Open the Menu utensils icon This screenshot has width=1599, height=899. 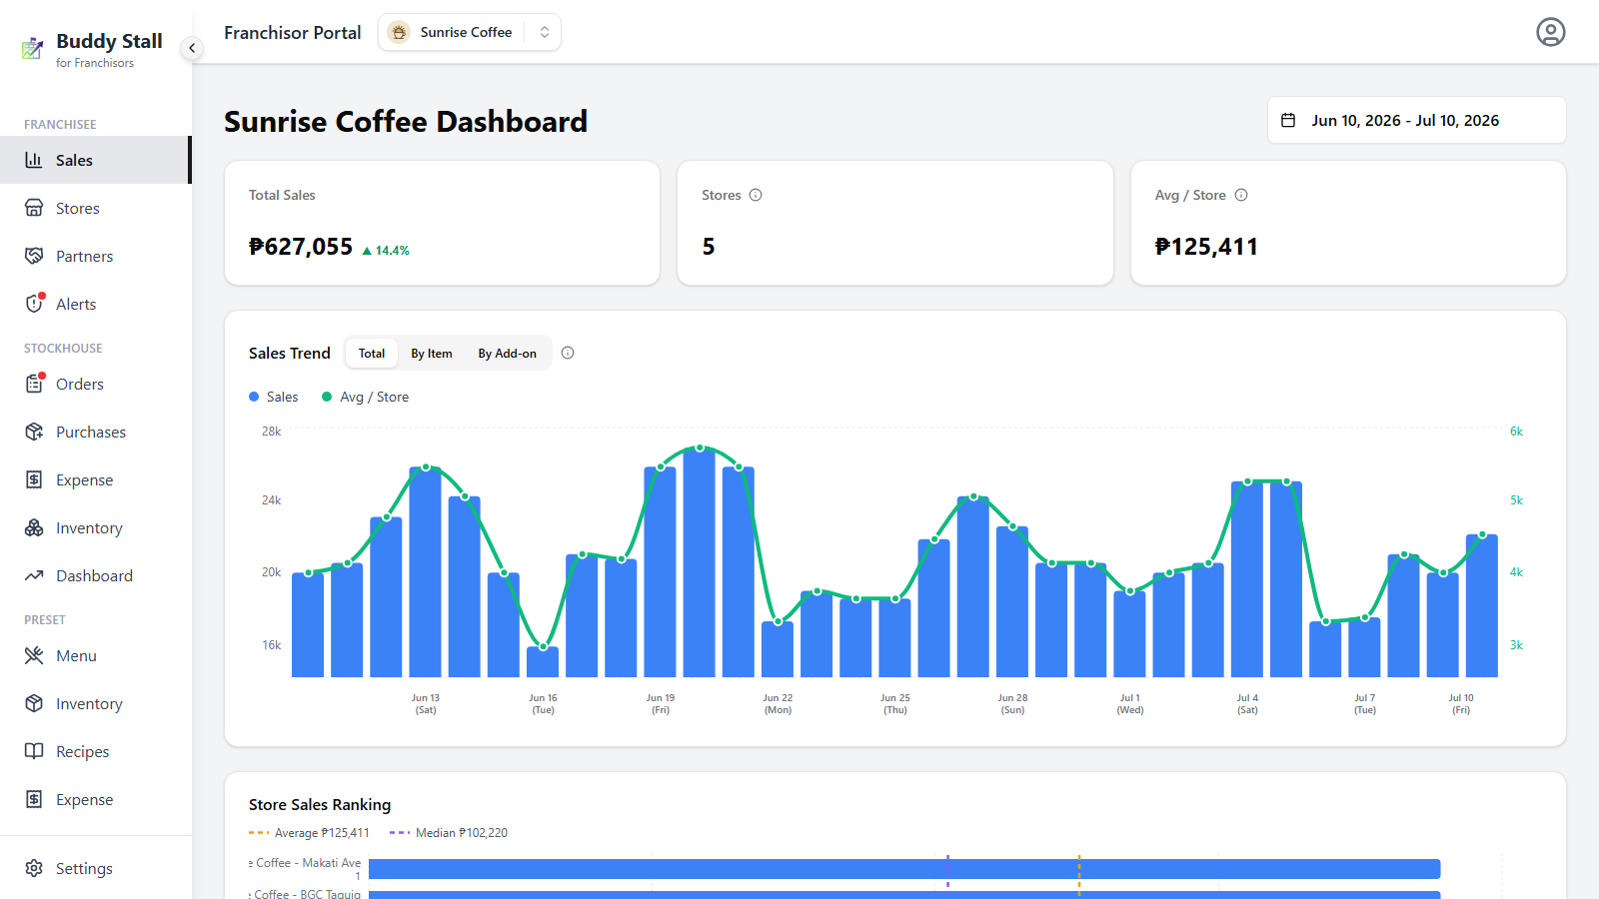[x=34, y=655]
